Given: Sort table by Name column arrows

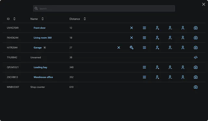Looking at the screenshot, I should point(43,19).
